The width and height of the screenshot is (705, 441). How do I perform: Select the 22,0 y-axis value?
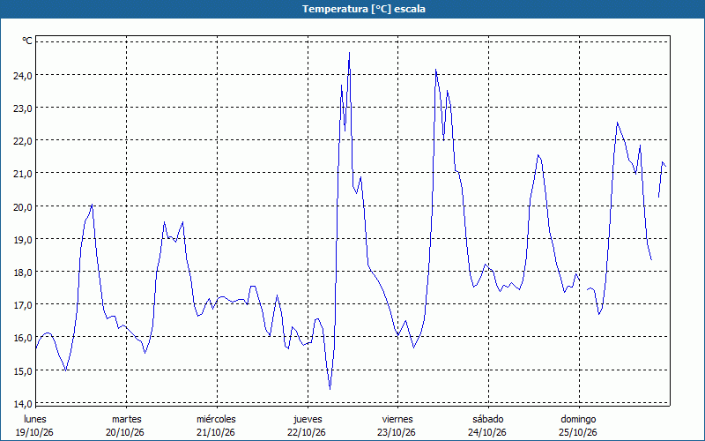coord(23,141)
